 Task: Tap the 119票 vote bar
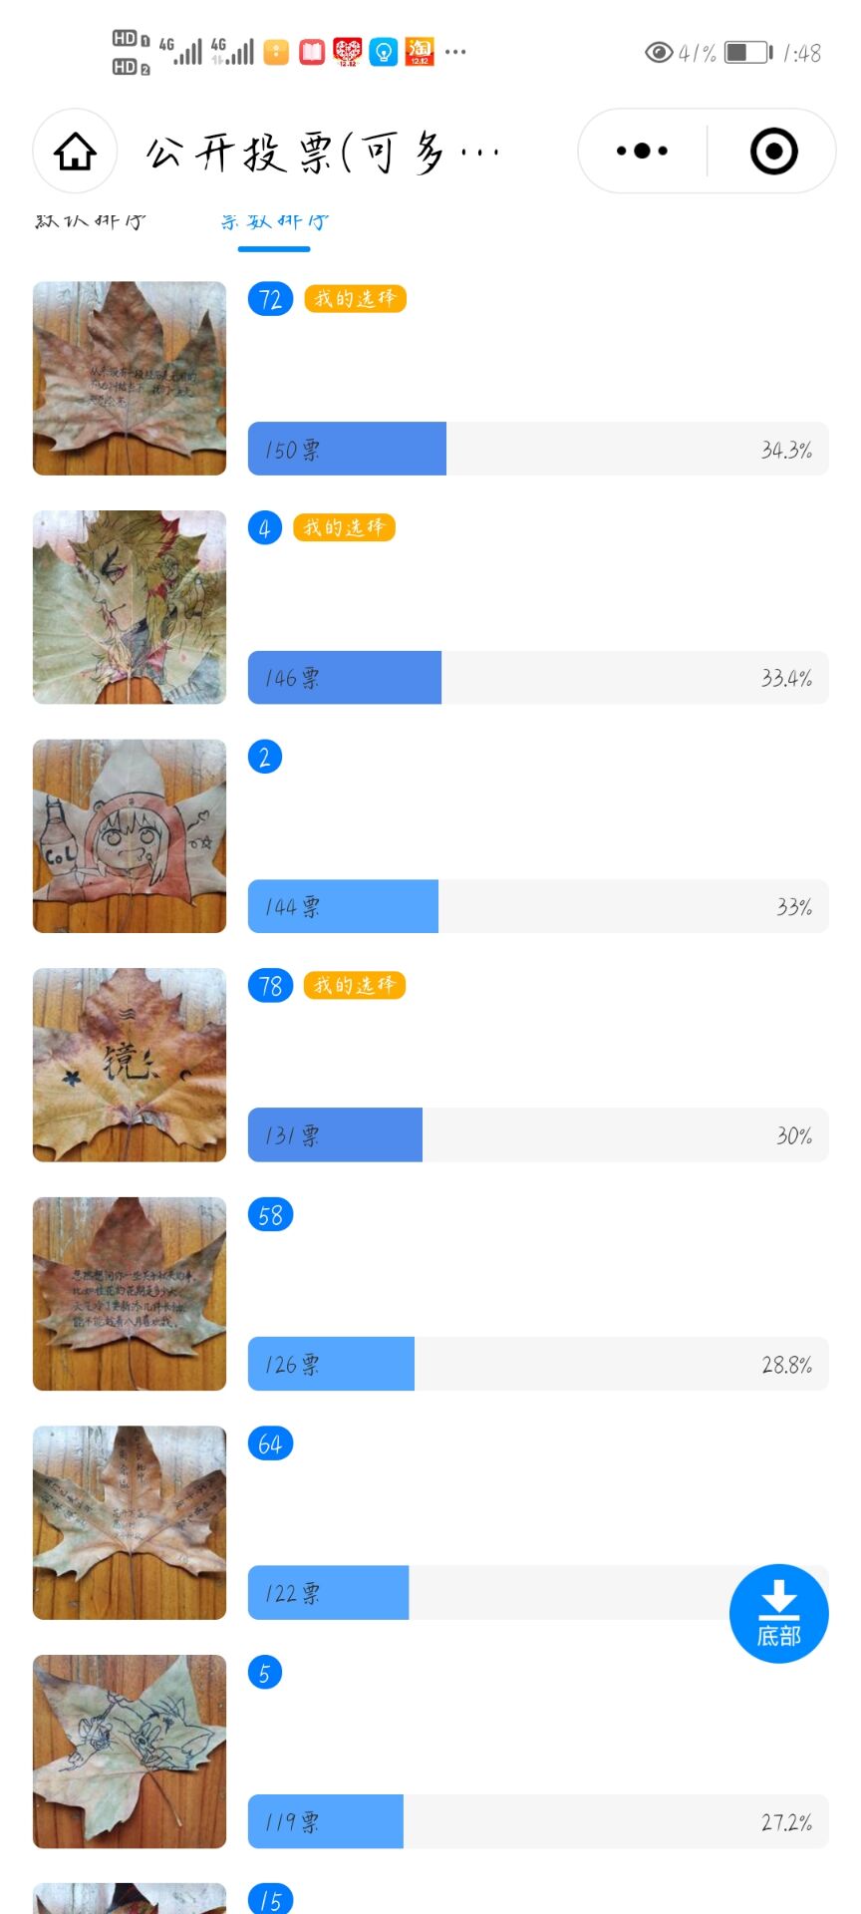(537, 1821)
